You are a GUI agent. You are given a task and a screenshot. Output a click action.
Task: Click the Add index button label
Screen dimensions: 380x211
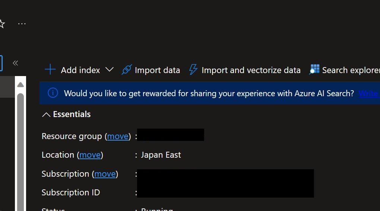pyautogui.click(x=80, y=70)
